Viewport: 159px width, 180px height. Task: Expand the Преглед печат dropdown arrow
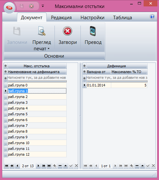(49, 49)
